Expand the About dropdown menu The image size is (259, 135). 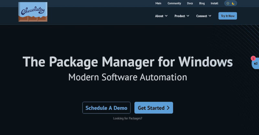pyautogui.click(x=161, y=16)
